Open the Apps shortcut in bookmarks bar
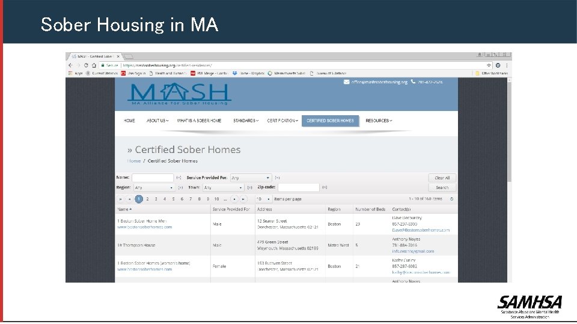Screen dimensions: 577x324 pyautogui.click(x=76, y=73)
